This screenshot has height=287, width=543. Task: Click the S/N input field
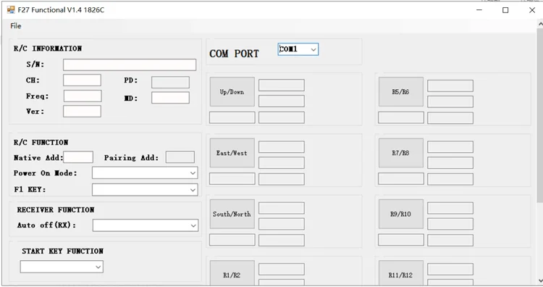(x=130, y=65)
